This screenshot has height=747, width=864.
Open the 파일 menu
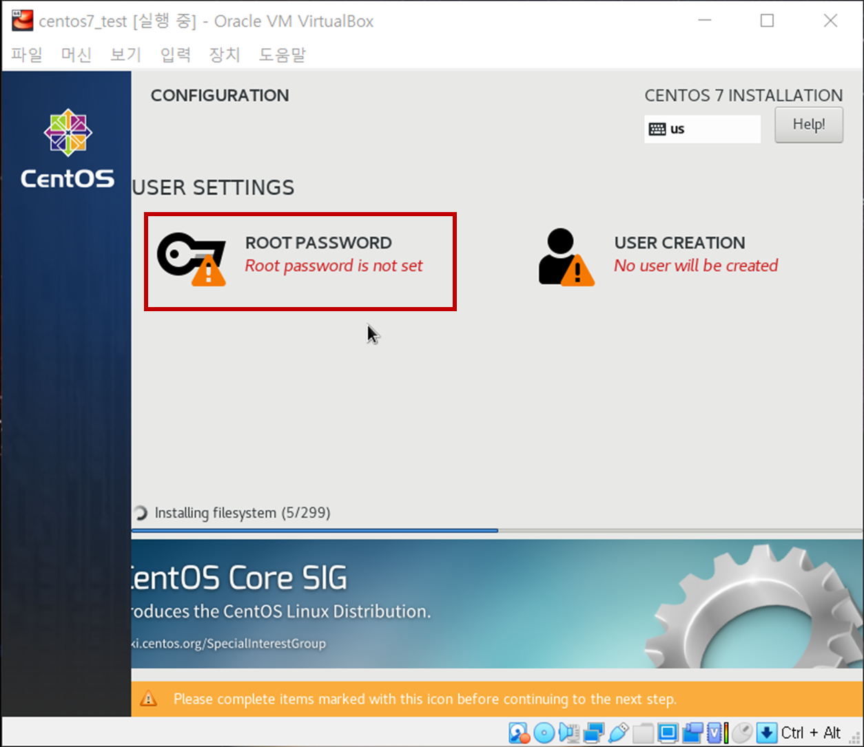[x=27, y=54]
